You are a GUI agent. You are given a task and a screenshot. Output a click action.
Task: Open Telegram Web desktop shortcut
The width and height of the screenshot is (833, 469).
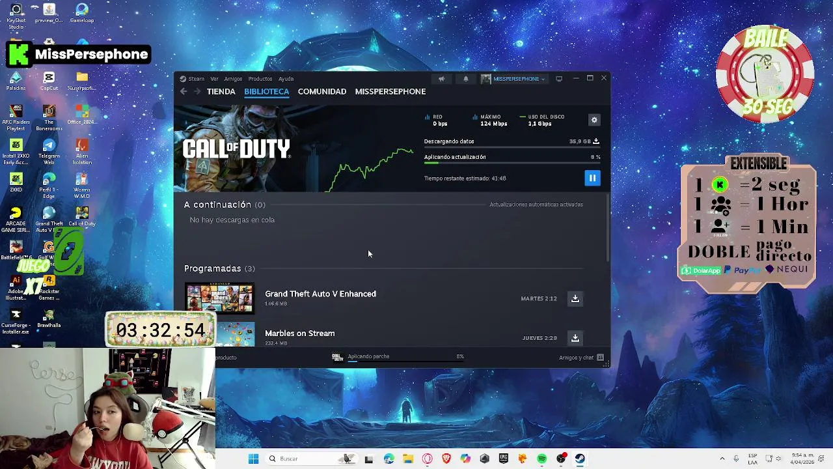pyautogui.click(x=49, y=152)
